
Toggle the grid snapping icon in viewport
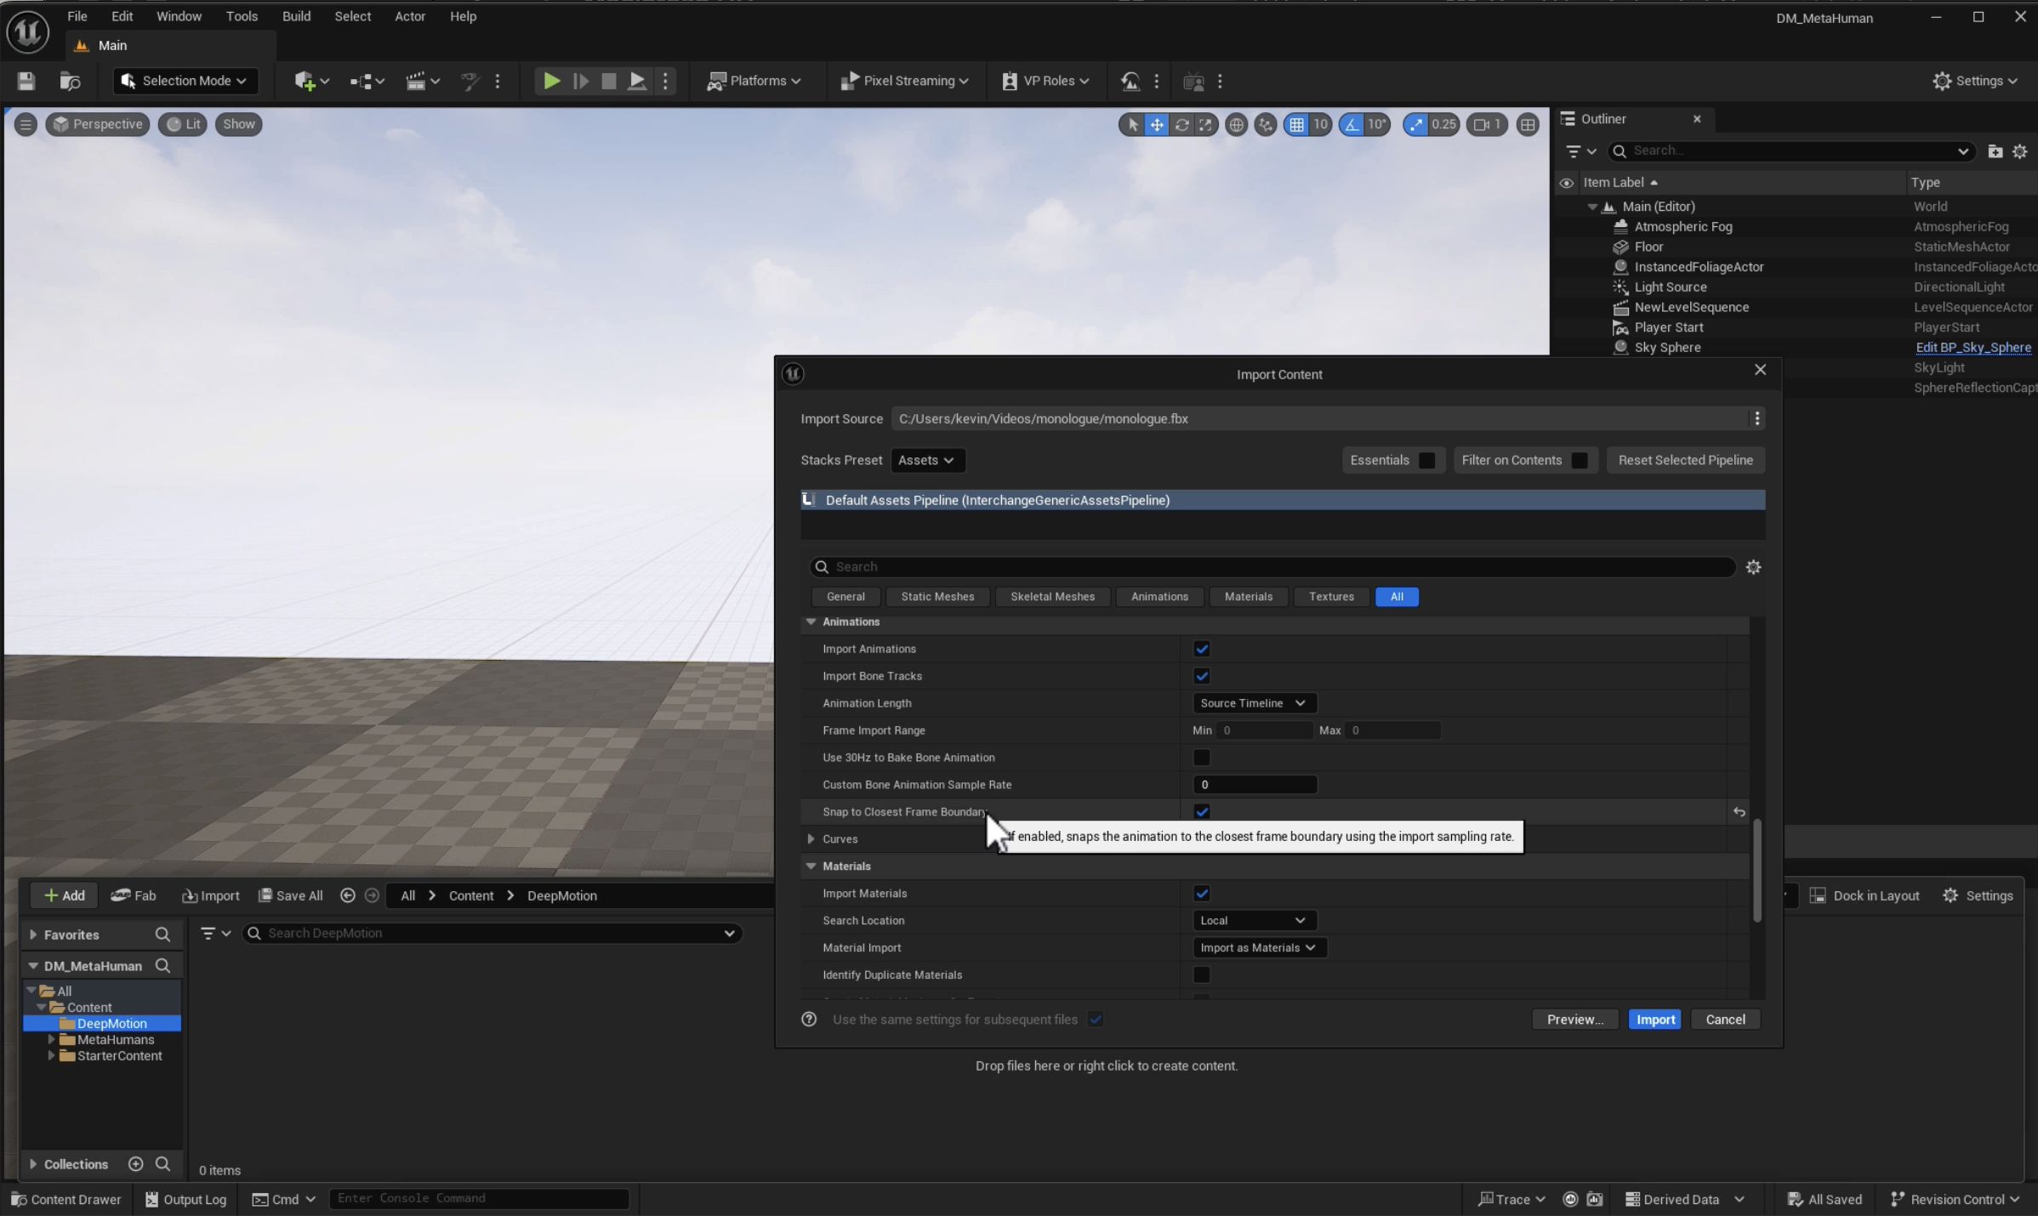click(x=1295, y=125)
